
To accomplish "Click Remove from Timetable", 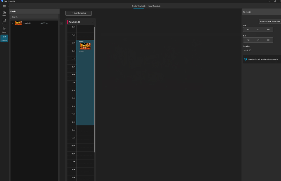I will coord(270,21).
